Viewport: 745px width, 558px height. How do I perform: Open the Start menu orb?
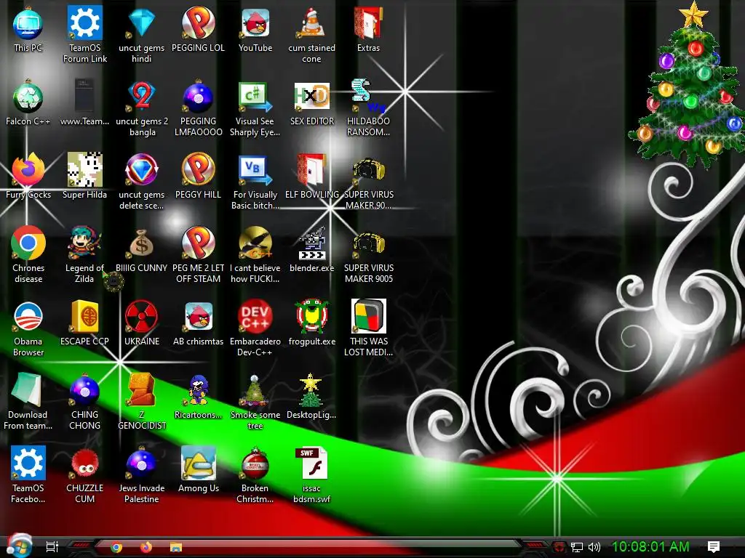pyautogui.click(x=20, y=546)
